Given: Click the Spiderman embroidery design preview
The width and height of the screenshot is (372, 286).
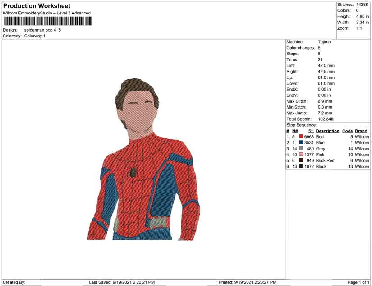Looking at the screenshot, I should pos(143,159).
